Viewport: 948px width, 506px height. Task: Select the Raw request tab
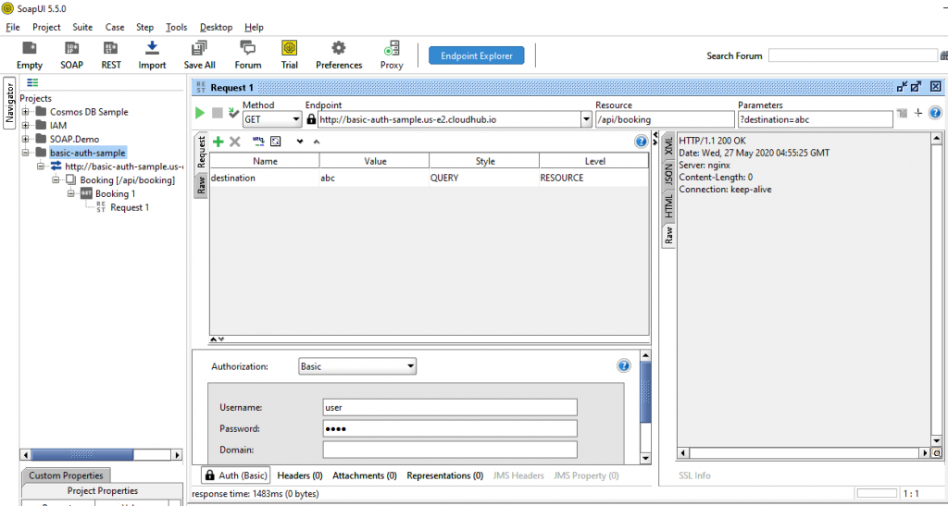(x=201, y=185)
